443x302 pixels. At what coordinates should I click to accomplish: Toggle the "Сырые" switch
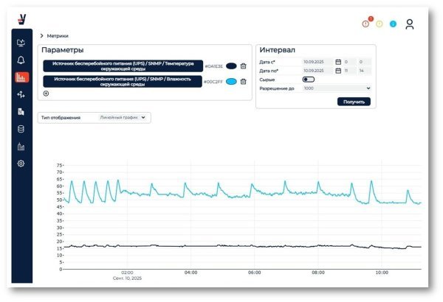(x=308, y=80)
